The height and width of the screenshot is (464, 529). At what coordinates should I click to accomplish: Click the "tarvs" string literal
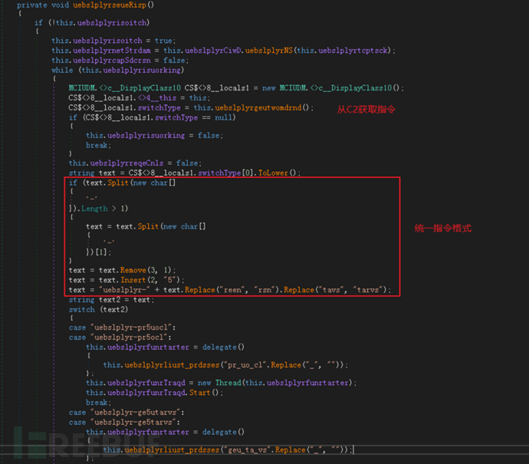(x=368, y=290)
